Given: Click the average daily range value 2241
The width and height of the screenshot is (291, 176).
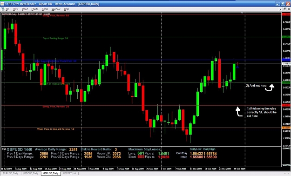Looking at the screenshot, I should 73,149.
